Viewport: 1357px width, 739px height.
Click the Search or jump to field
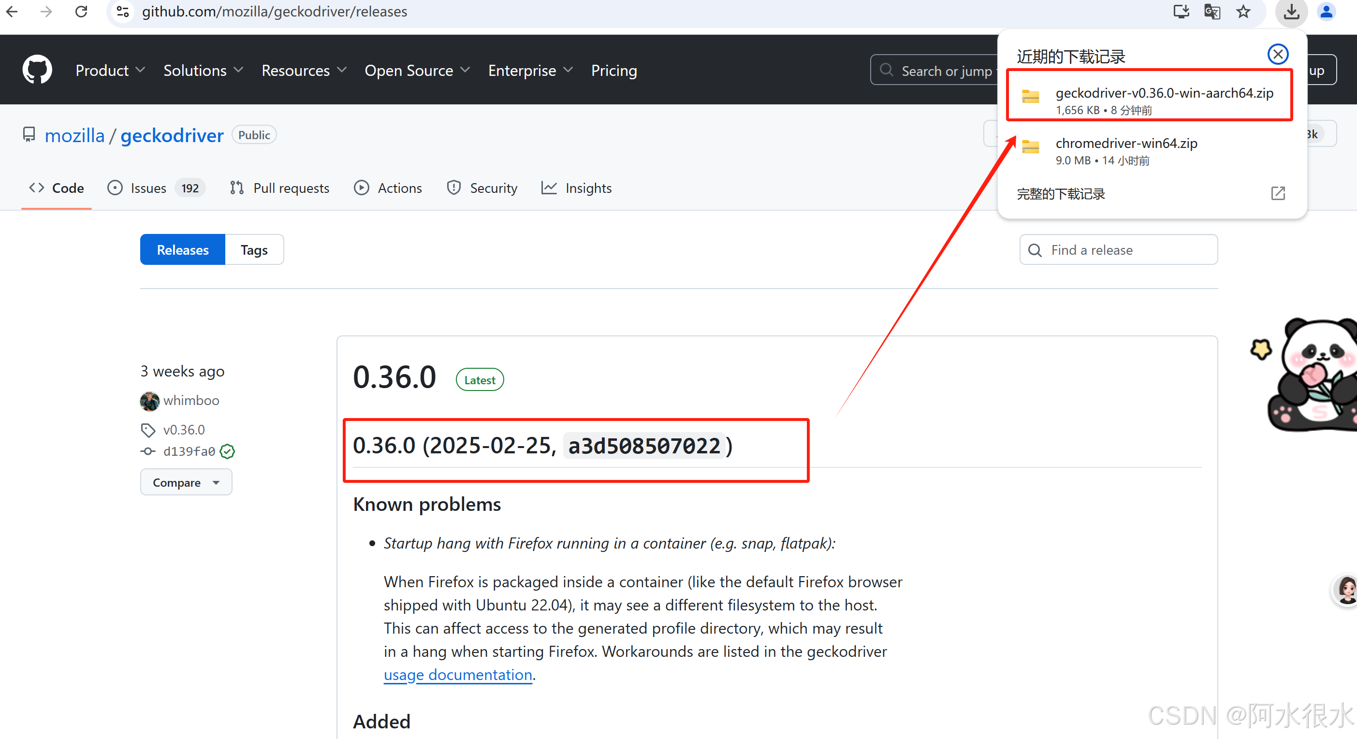934,70
